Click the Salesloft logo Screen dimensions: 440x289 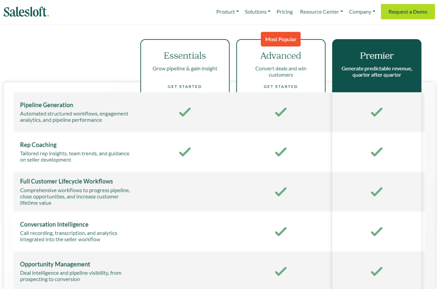point(26,12)
